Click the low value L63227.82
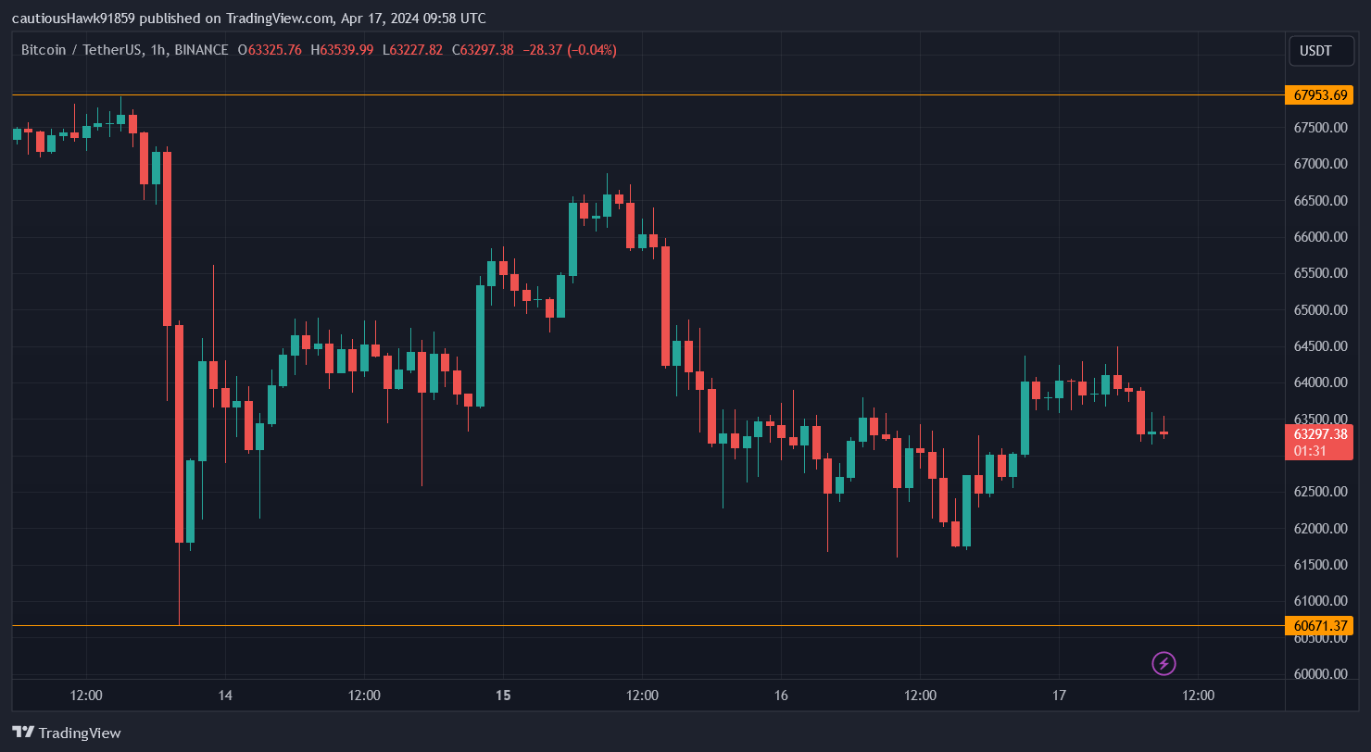Image resolution: width=1371 pixels, height=752 pixels. [414, 50]
